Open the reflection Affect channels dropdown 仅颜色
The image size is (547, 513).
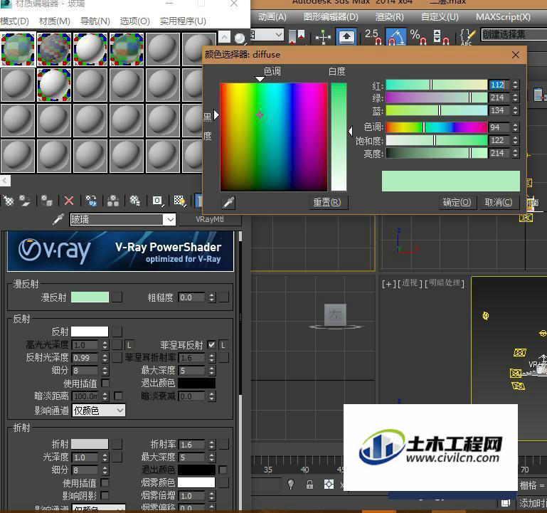point(98,411)
